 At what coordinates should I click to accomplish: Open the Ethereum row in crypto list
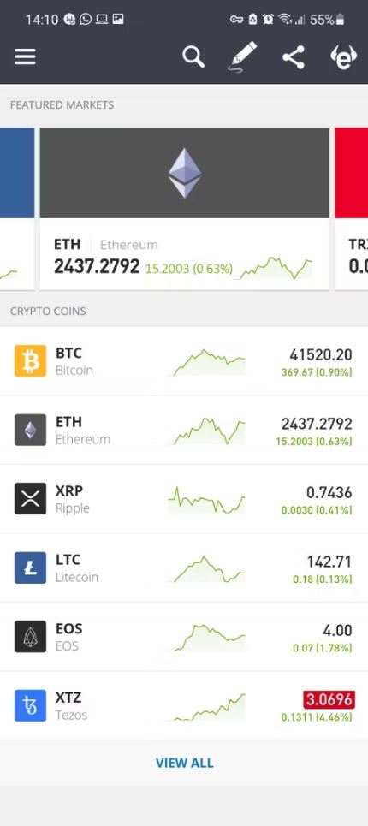click(x=184, y=430)
